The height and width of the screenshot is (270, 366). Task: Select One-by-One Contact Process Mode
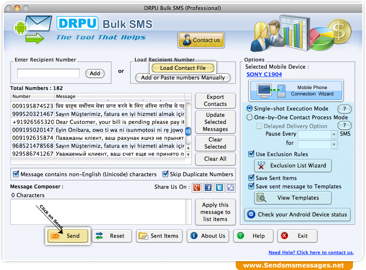click(250, 117)
